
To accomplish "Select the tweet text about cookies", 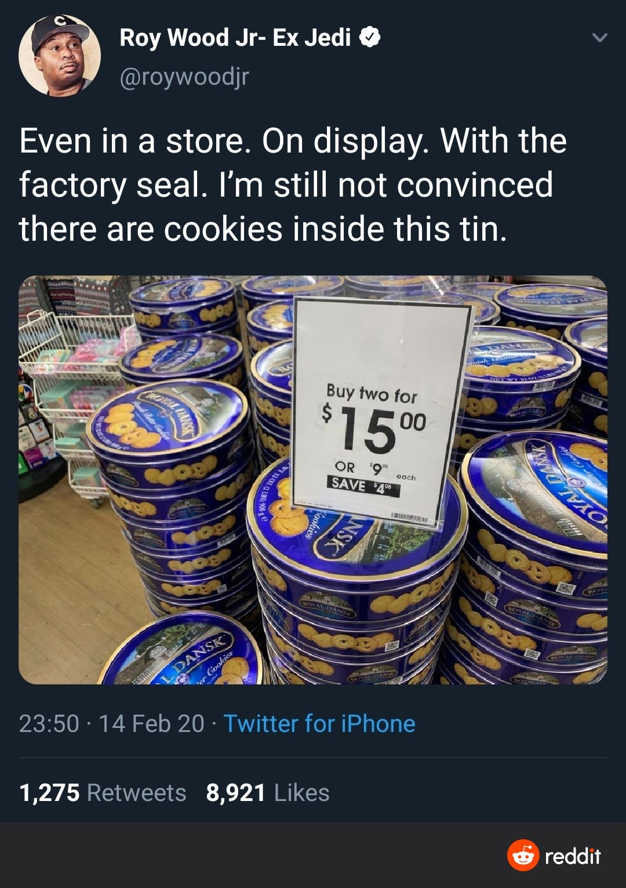I will [293, 185].
